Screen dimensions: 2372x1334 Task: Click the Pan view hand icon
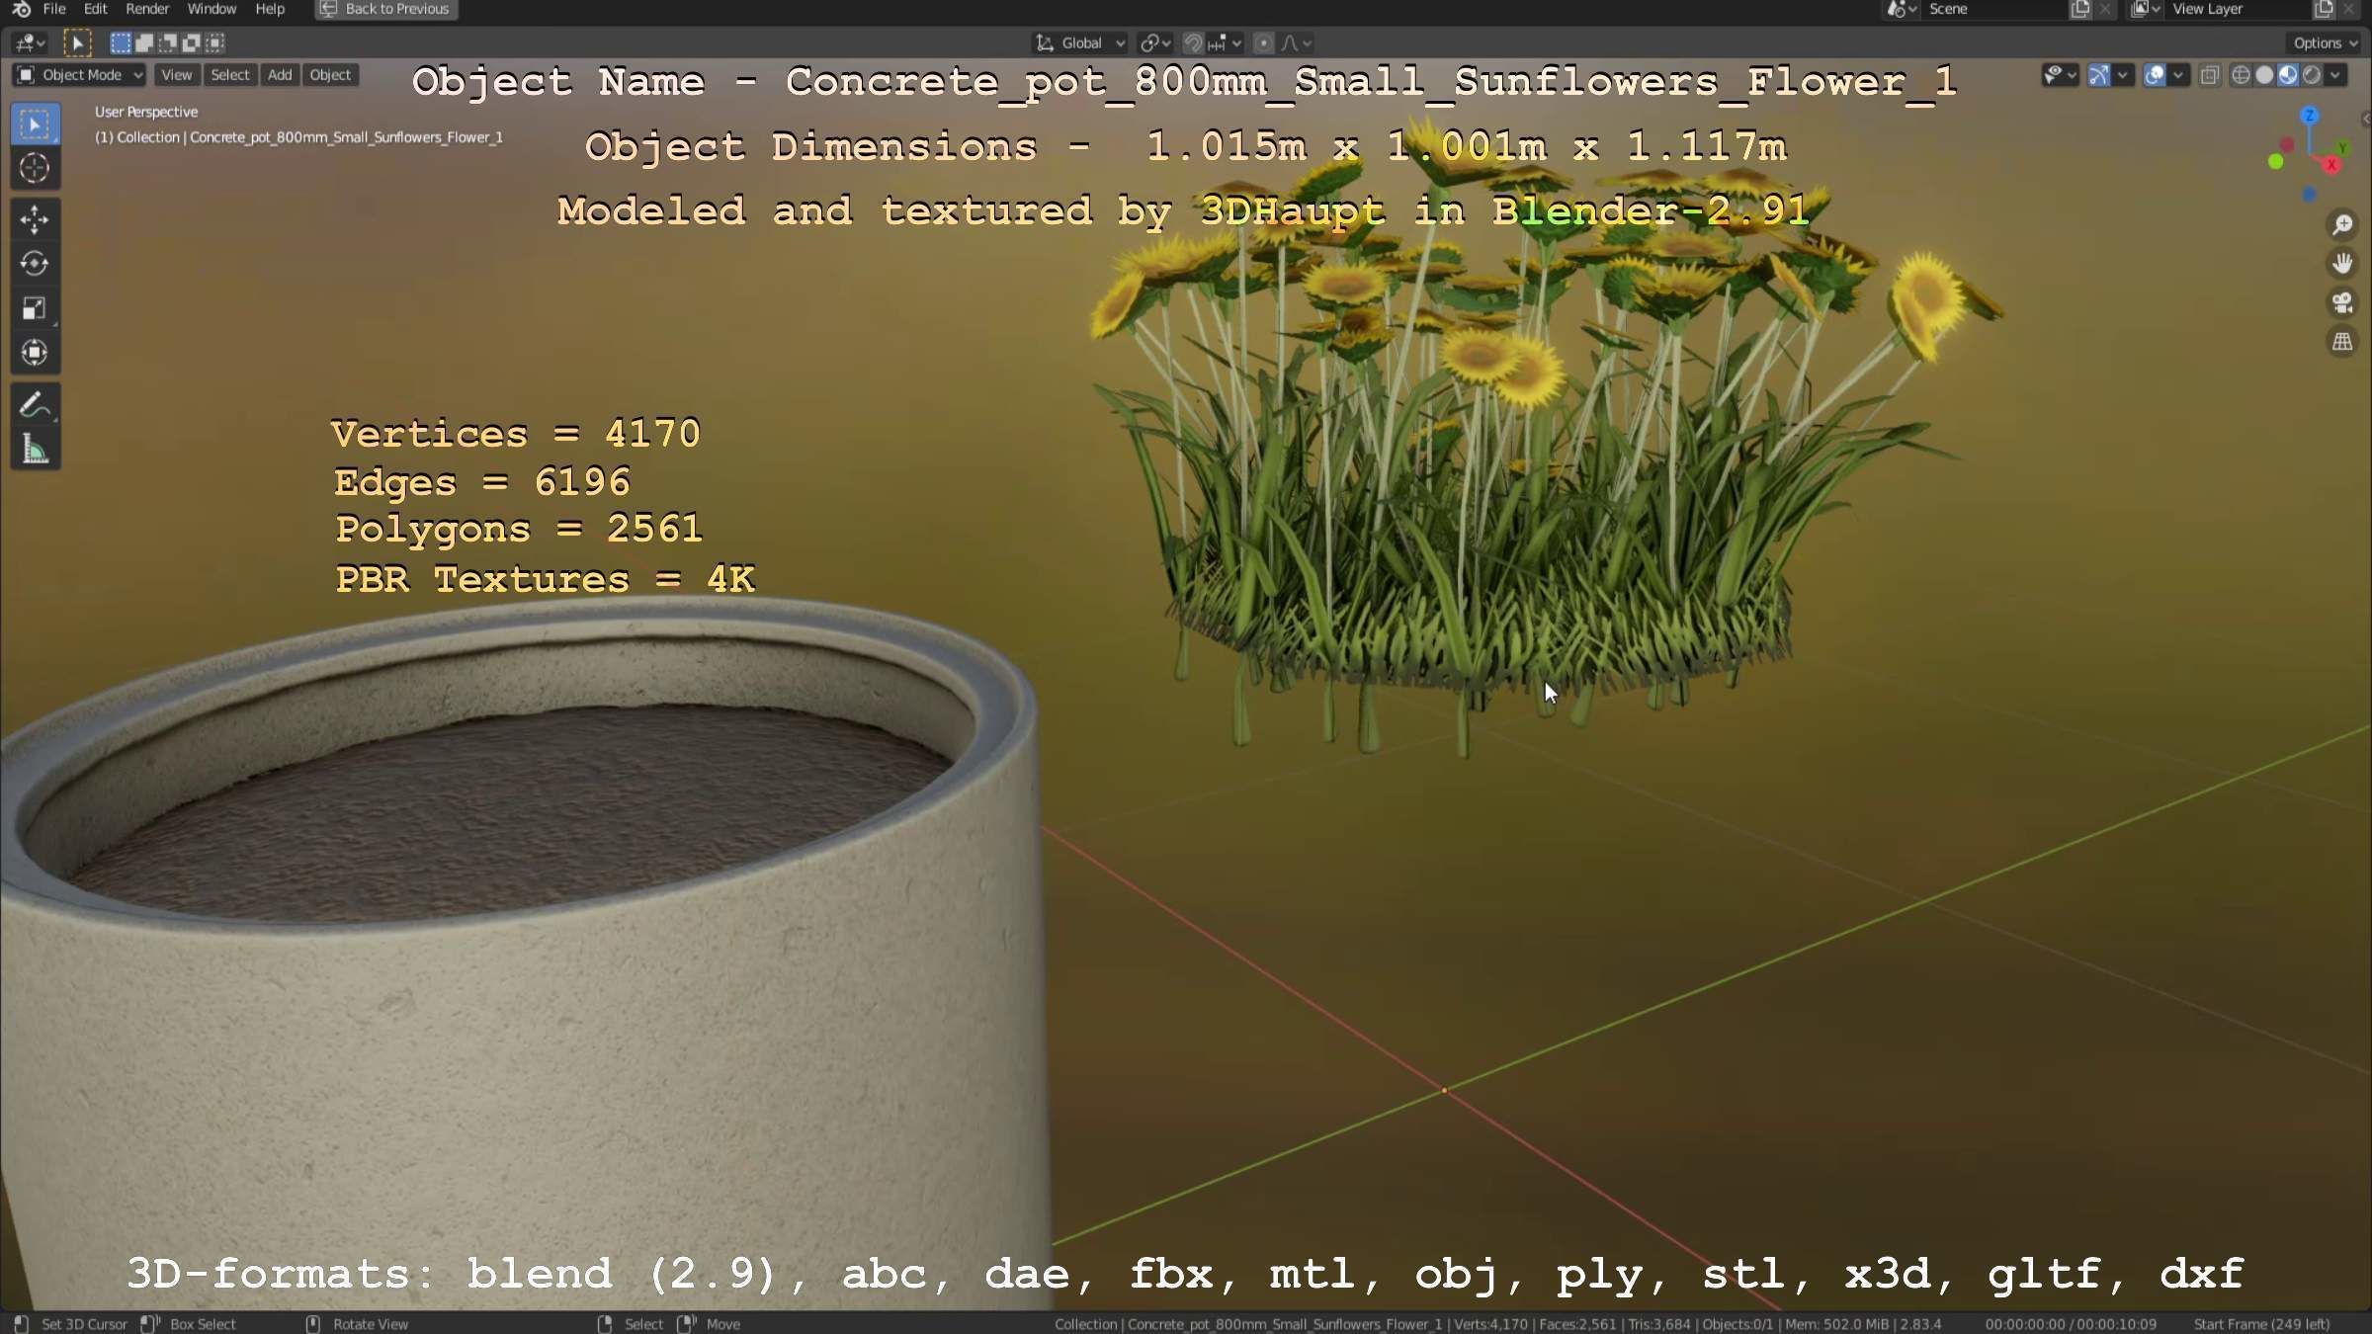click(x=2342, y=264)
